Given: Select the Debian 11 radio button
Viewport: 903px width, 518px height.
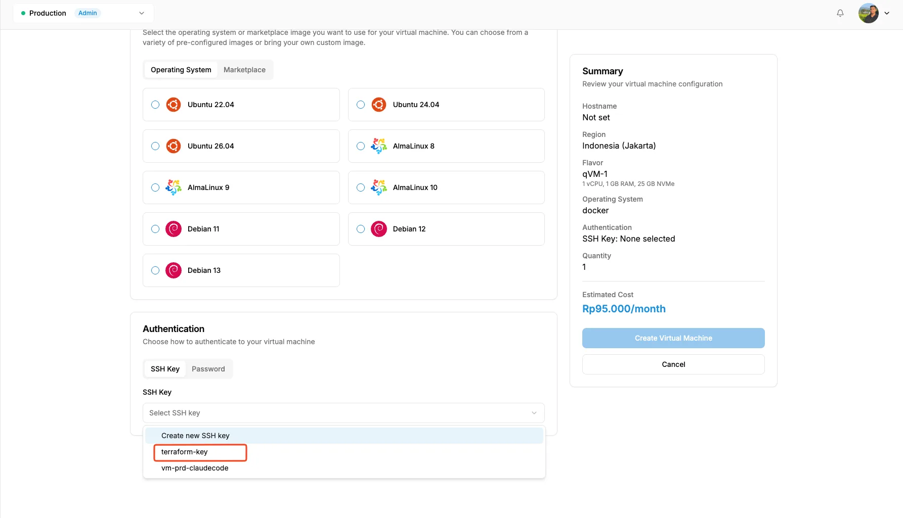Looking at the screenshot, I should [x=155, y=229].
